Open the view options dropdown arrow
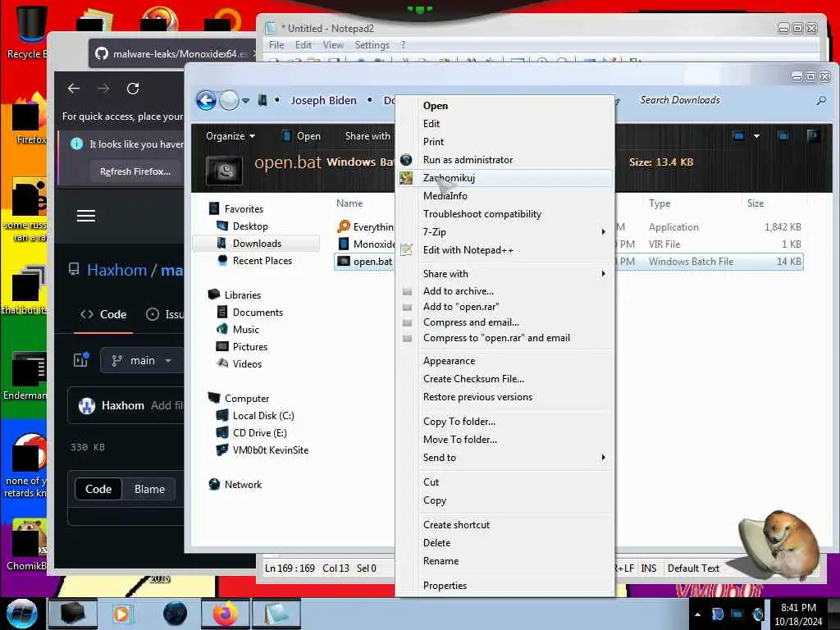The width and height of the screenshot is (840, 630). [756, 136]
